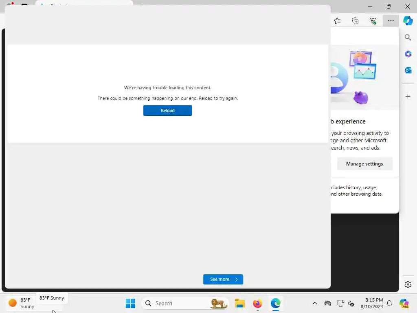Open Microsoft 365 sidebar icon

coord(408,54)
